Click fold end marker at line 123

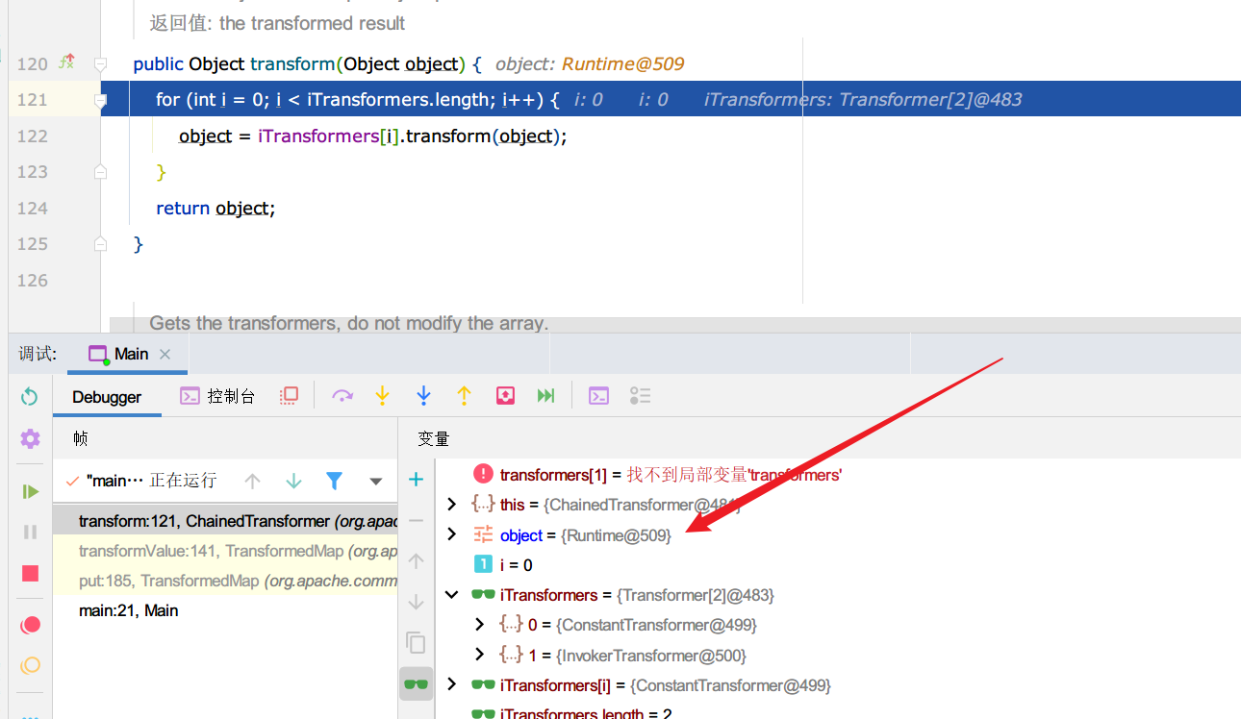100,171
